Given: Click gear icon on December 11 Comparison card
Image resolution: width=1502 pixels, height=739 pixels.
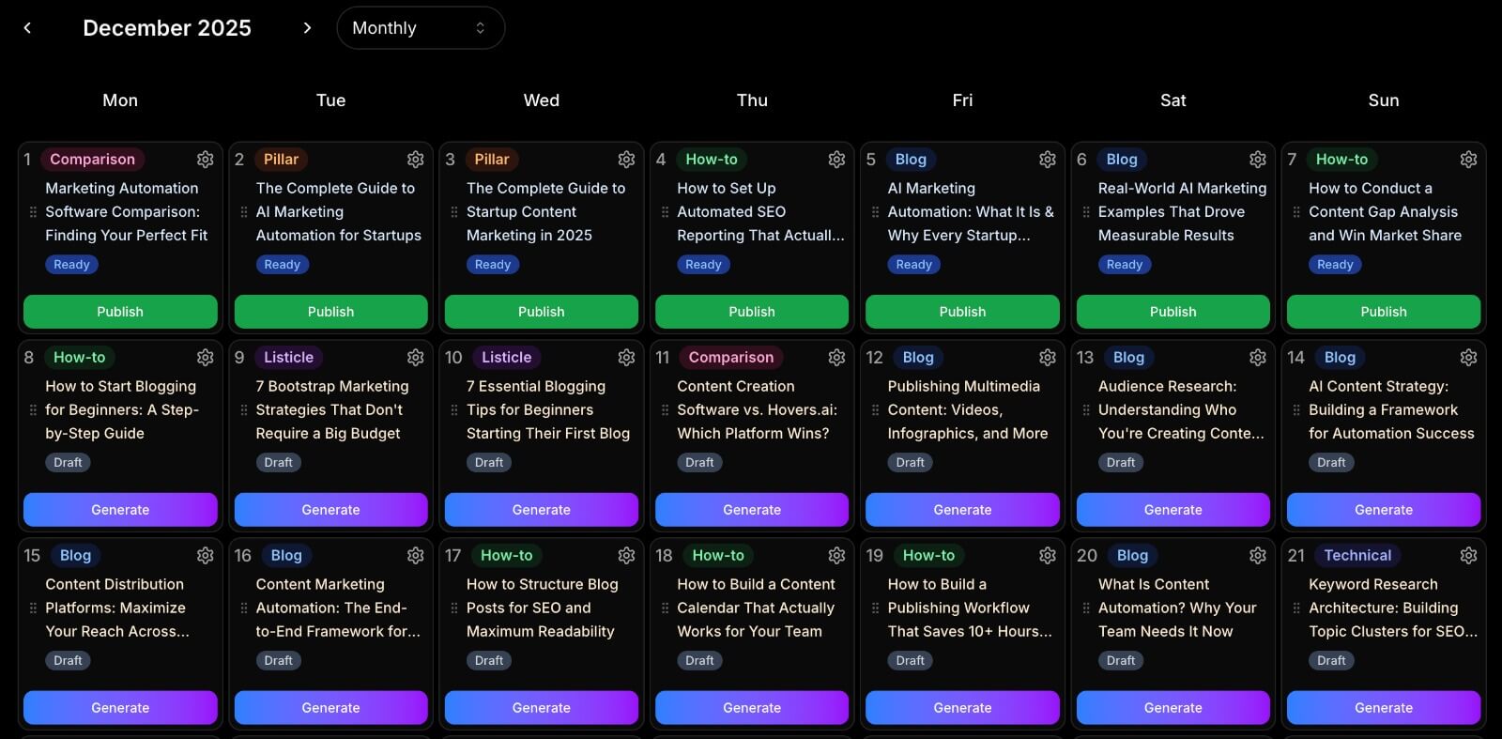Looking at the screenshot, I should point(836,358).
